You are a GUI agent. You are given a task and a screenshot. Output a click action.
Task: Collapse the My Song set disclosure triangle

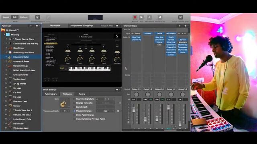click(4, 35)
